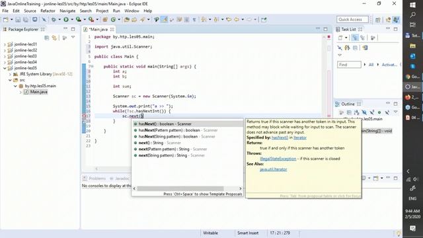Screen dimensions: 423x238
Task: Open the Navigate menu
Action: [67, 11]
